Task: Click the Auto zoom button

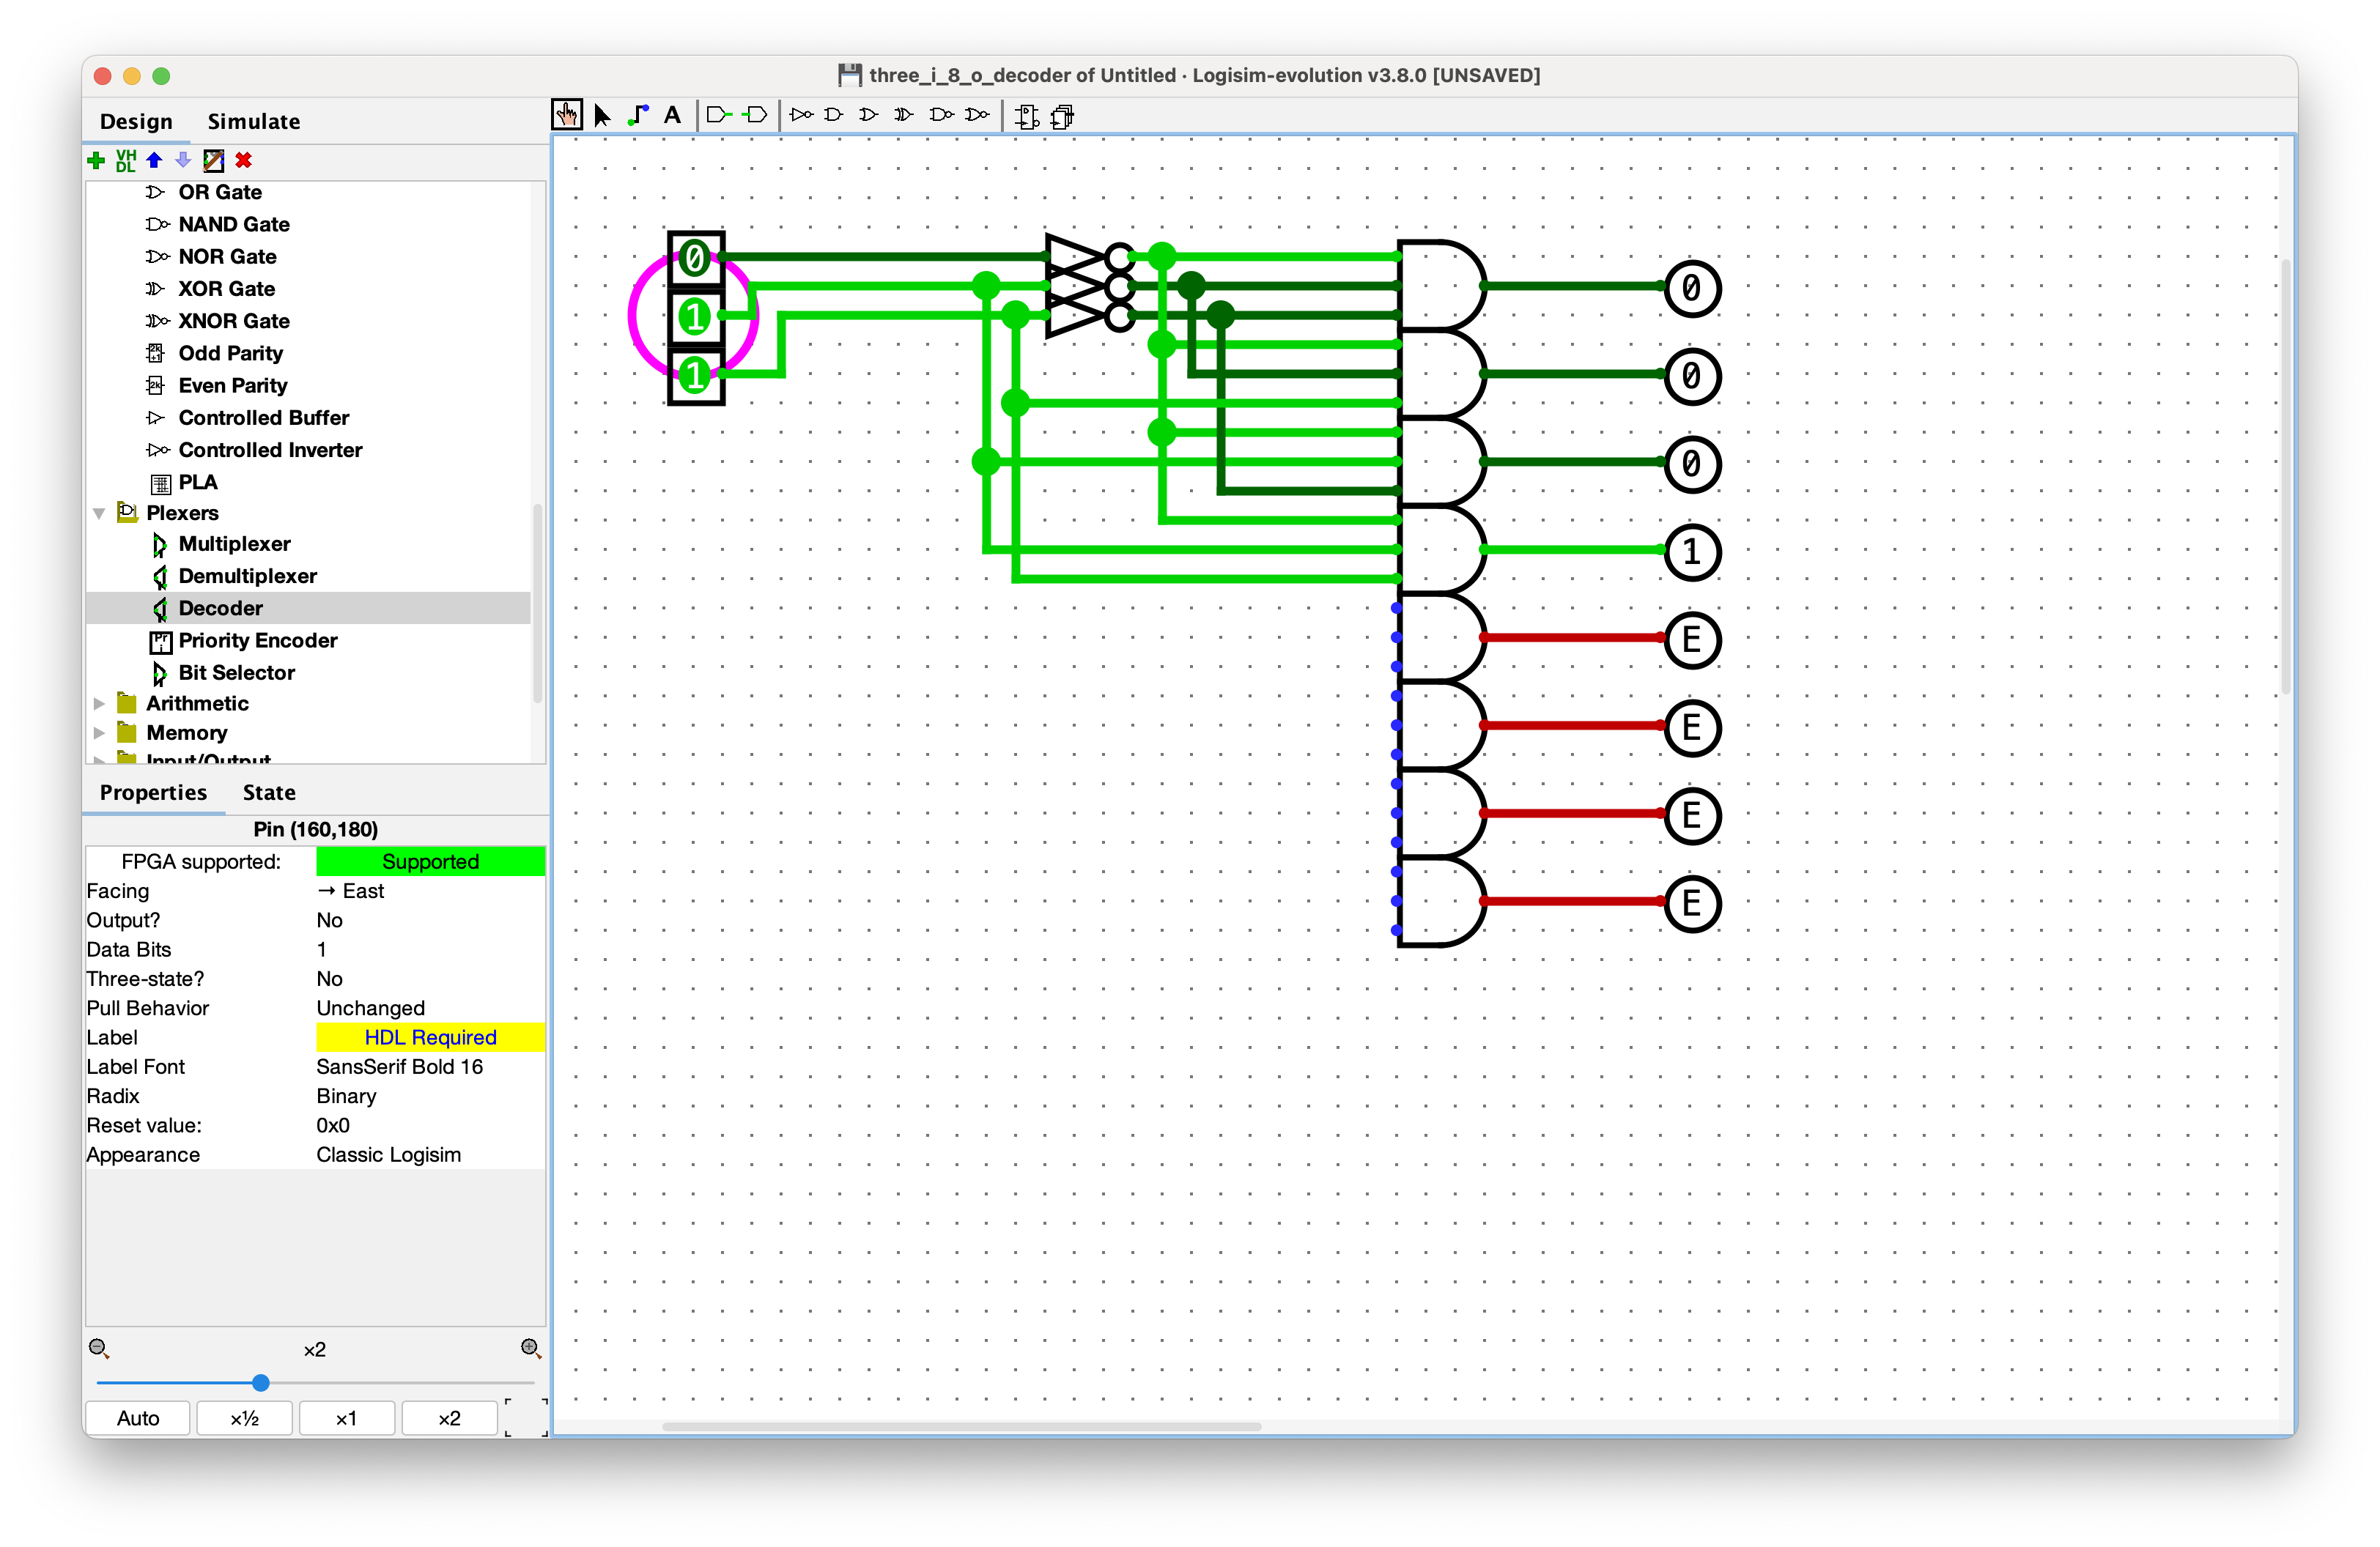Action: [138, 1418]
